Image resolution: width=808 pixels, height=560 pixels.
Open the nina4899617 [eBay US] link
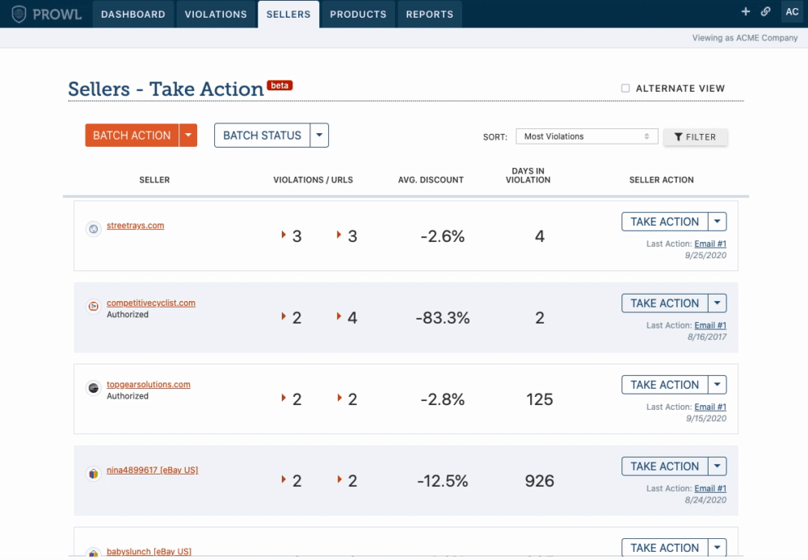tap(153, 470)
